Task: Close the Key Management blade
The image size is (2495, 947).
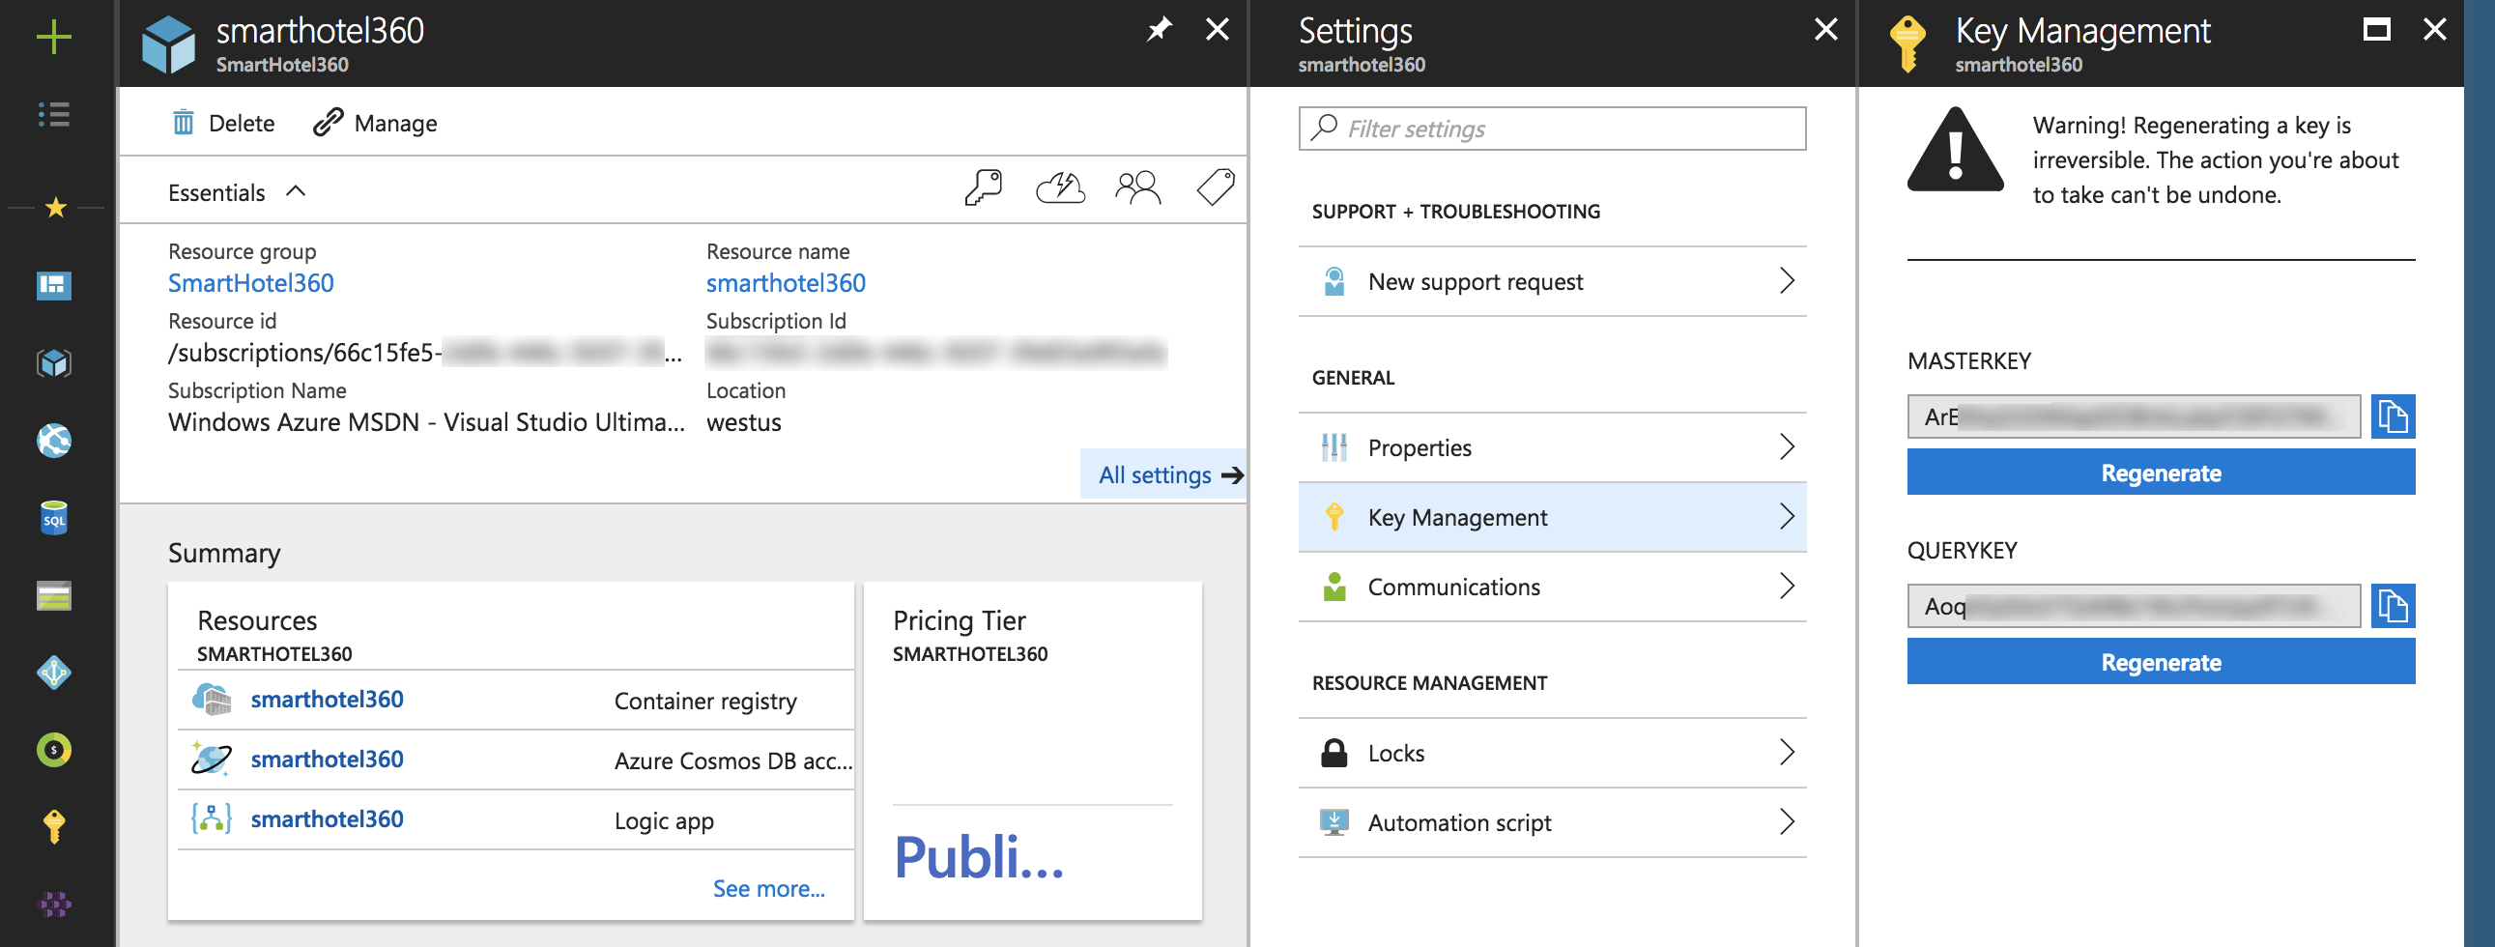Action: 2435,29
